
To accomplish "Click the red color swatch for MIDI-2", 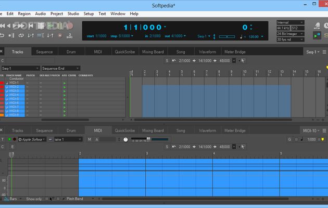I will point(2,87).
